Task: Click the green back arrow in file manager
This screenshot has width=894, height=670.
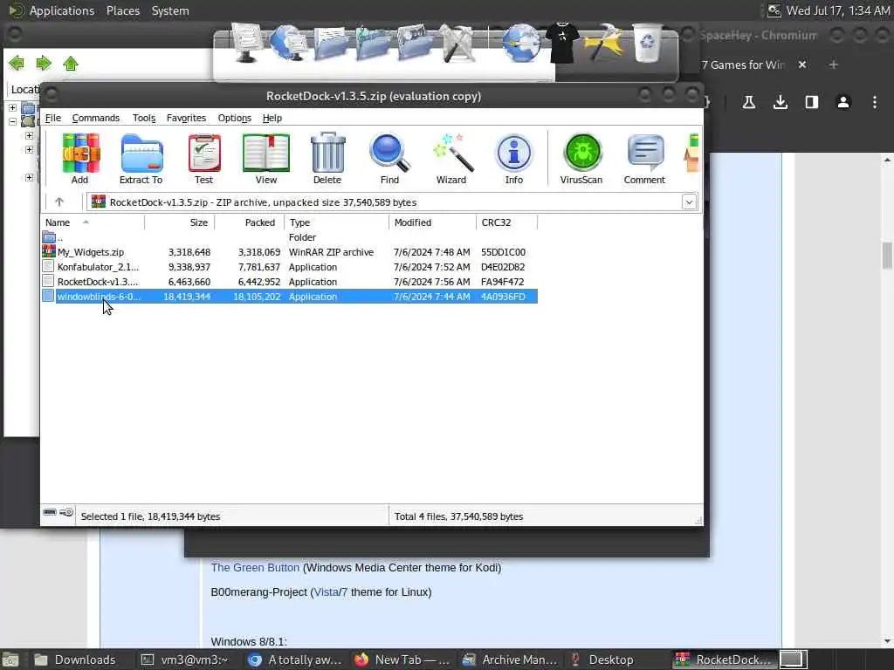Action: (x=17, y=63)
